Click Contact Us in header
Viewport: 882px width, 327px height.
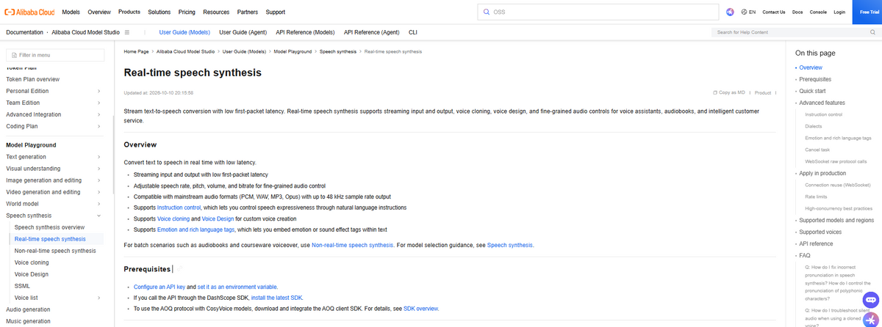click(773, 12)
